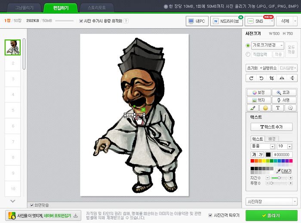
Task: Open the 보정 color correction tool
Action: pyautogui.click(x=259, y=93)
